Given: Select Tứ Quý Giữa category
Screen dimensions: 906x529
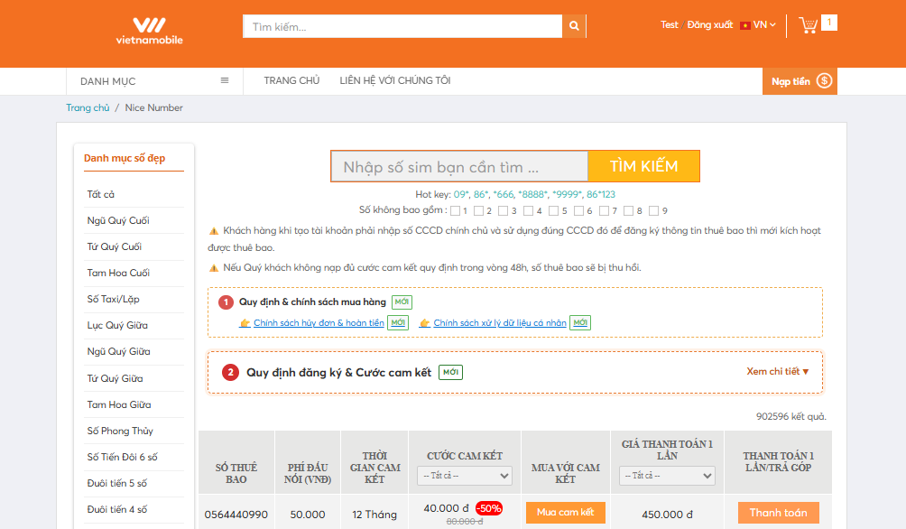Looking at the screenshot, I should pos(115,378).
